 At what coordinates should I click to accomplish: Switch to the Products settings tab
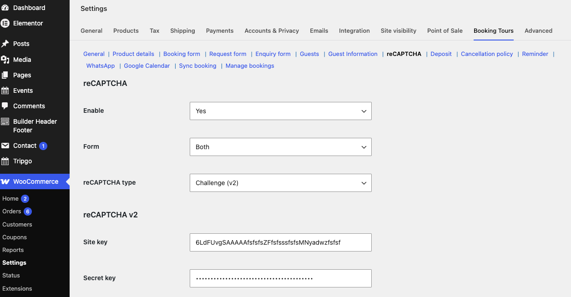click(126, 30)
